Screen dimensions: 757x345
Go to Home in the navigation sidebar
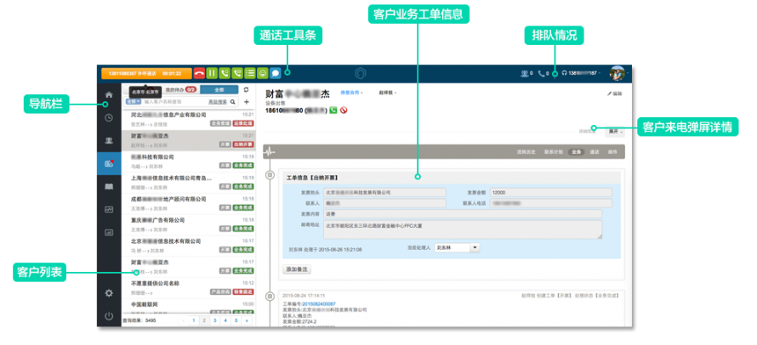[109, 95]
